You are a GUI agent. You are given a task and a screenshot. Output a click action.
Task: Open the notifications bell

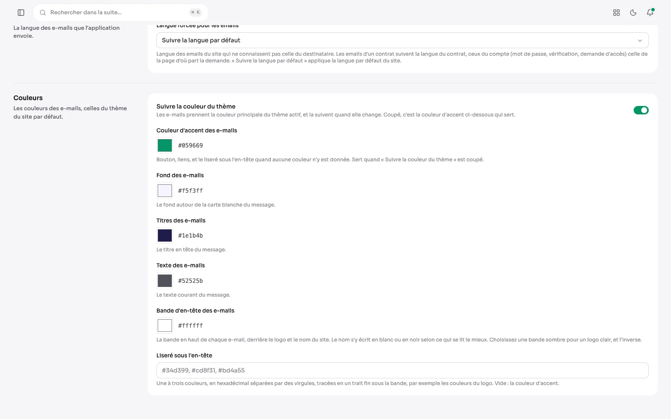tap(650, 13)
